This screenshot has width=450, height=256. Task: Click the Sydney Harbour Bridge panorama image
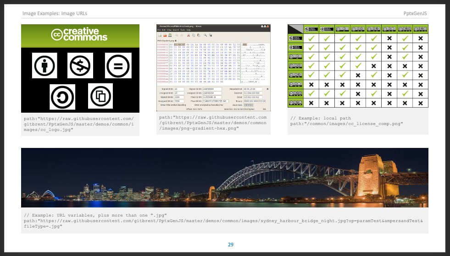click(x=225, y=178)
